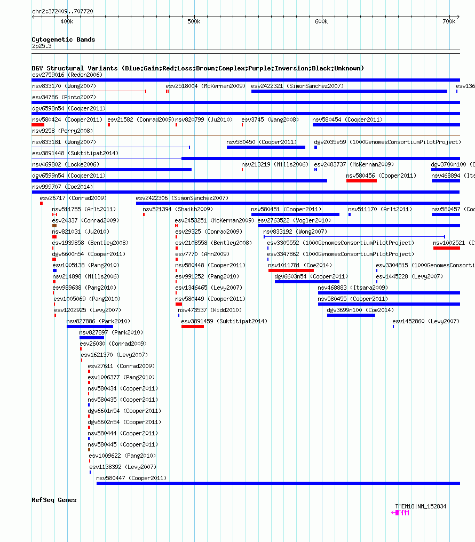475x542 pixels.
Task: Click nsv820799 (Ju2010) variant label
Action: [x=204, y=120]
